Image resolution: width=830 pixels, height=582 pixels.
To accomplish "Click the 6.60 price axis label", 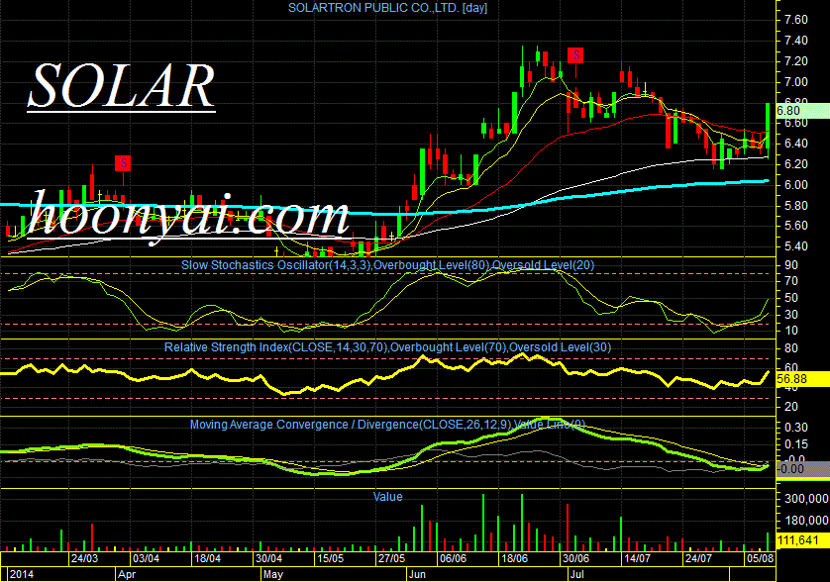I will tap(796, 123).
